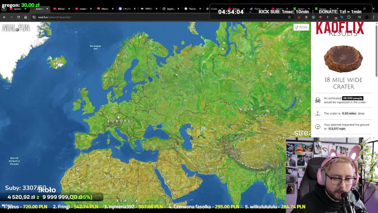Reload the asteroid launcher page
378x213 pixels.
tap(18, 17)
